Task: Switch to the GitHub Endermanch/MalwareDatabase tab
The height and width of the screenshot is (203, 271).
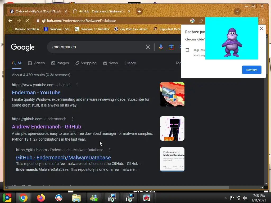Action: coord(101,11)
